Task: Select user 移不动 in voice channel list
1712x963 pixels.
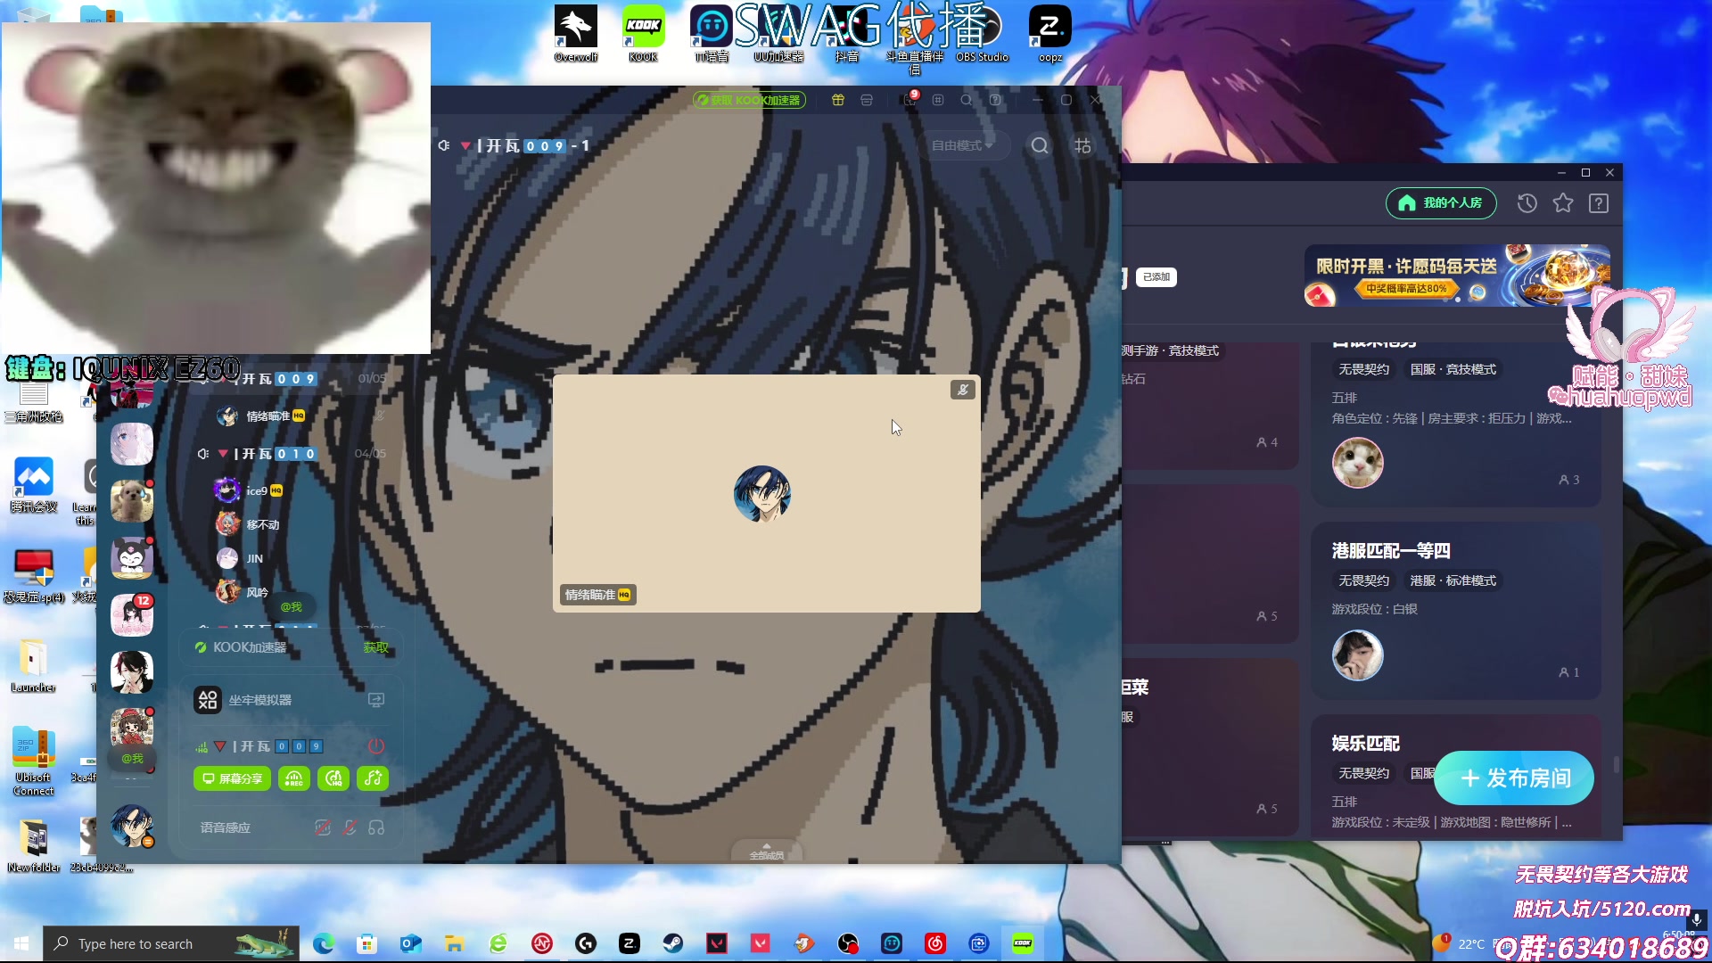Action: [249, 524]
